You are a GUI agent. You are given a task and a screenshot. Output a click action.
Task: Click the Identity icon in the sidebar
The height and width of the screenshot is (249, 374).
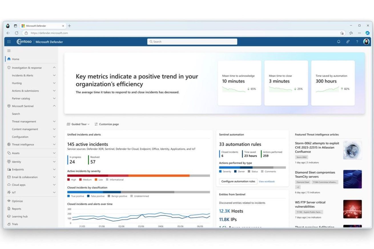(x=9, y=162)
